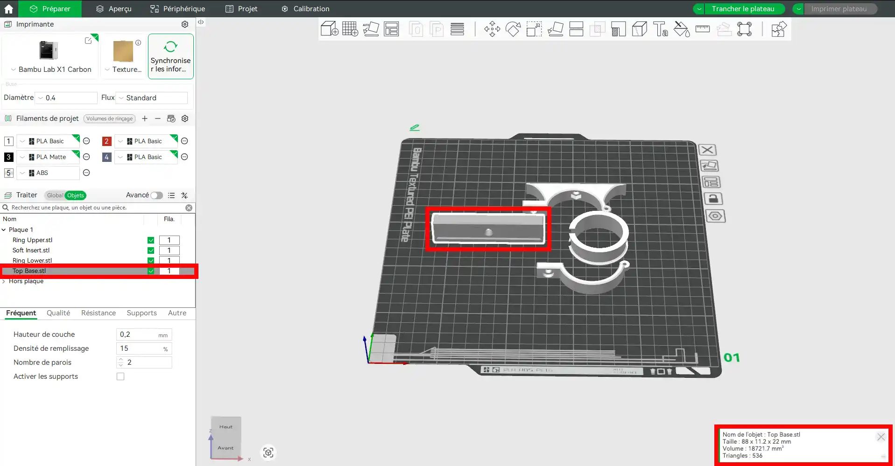Collapse the Plaque 1 tree node
The width and height of the screenshot is (895, 466).
4,230
